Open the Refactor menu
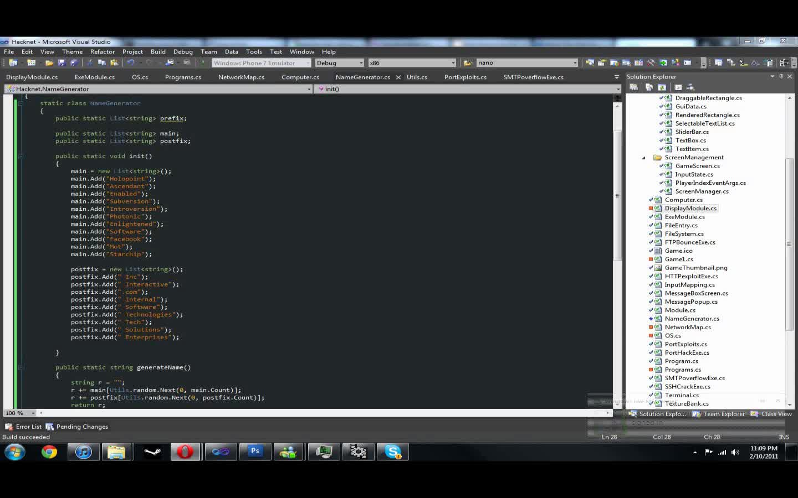798x498 pixels. tap(103, 51)
